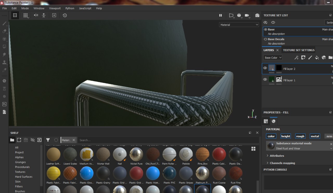Toggle the height channel button

pyautogui.click(x=286, y=136)
